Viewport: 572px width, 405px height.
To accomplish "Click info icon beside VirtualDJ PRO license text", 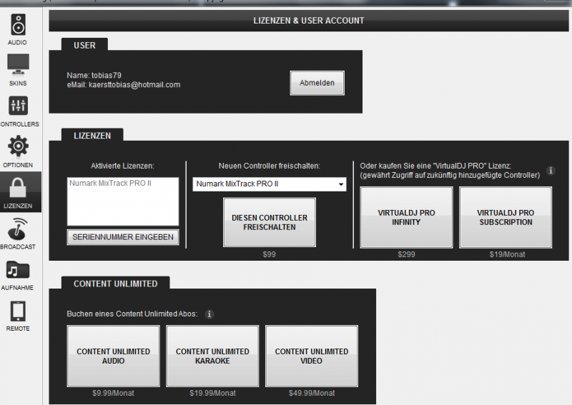I will pyautogui.click(x=551, y=170).
